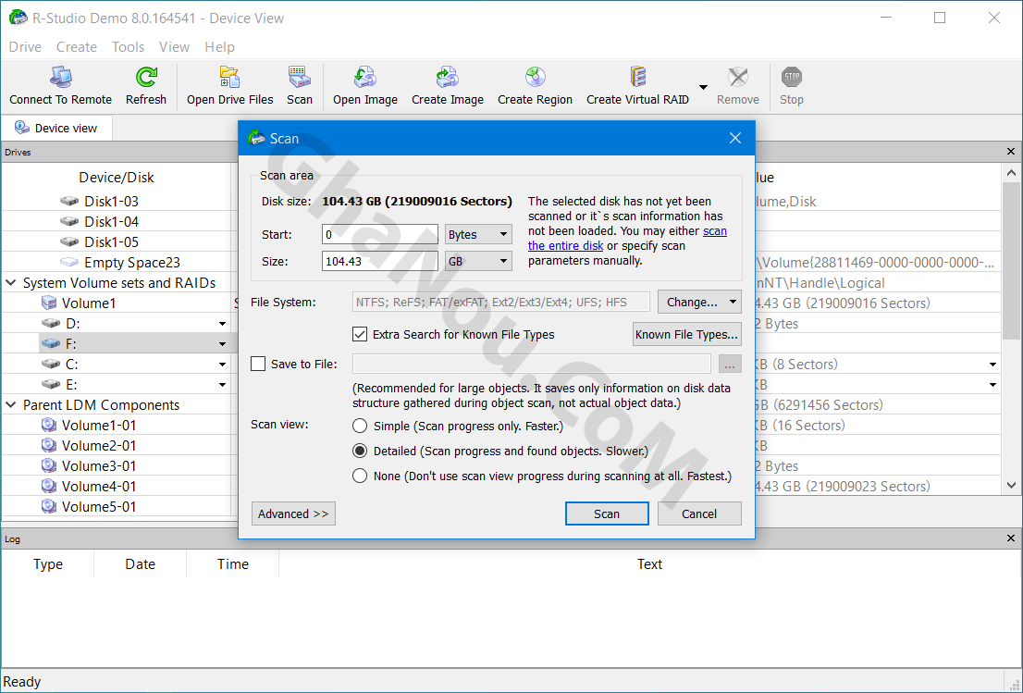Screen dimensions: 1023x693
Task: Cancel the Scan dialog
Action: (699, 514)
